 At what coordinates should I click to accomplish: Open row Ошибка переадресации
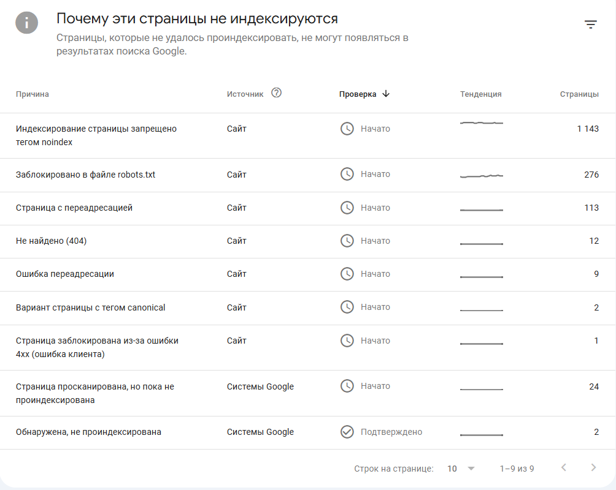(x=308, y=274)
